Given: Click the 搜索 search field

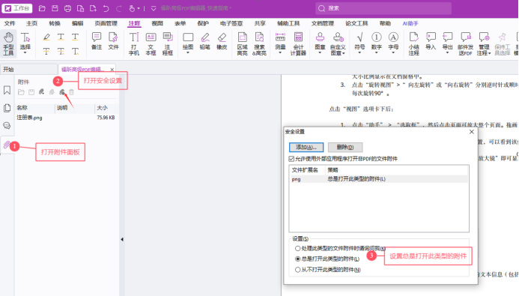Looking at the screenshot, I should (x=383, y=8).
